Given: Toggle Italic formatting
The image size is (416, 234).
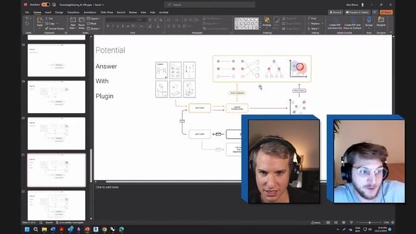Looking at the screenshot, I should (x=112, y=26).
